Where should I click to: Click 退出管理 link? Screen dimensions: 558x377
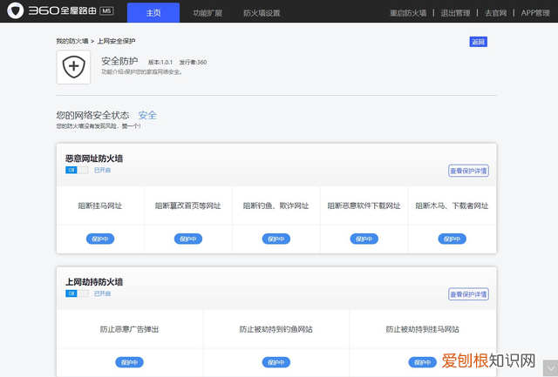[455, 13]
